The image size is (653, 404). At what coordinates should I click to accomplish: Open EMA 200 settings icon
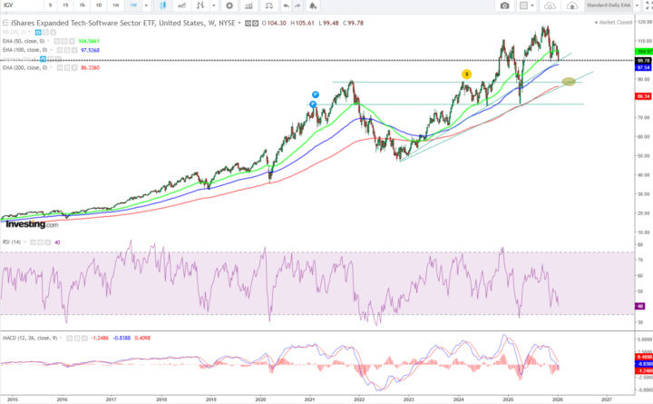67,67
